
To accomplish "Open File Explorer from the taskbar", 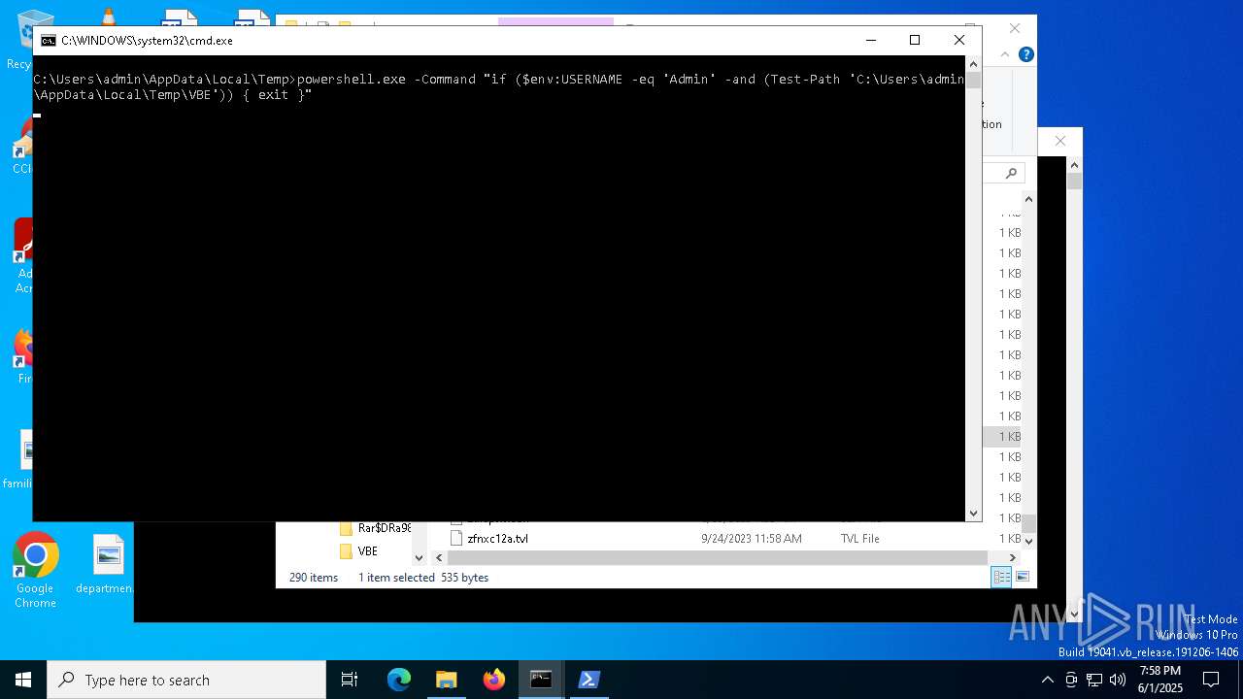I will coord(446,680).
